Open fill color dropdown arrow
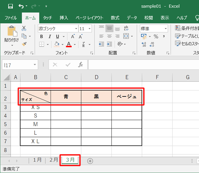 pyautogui.click(x=62, y=45)
